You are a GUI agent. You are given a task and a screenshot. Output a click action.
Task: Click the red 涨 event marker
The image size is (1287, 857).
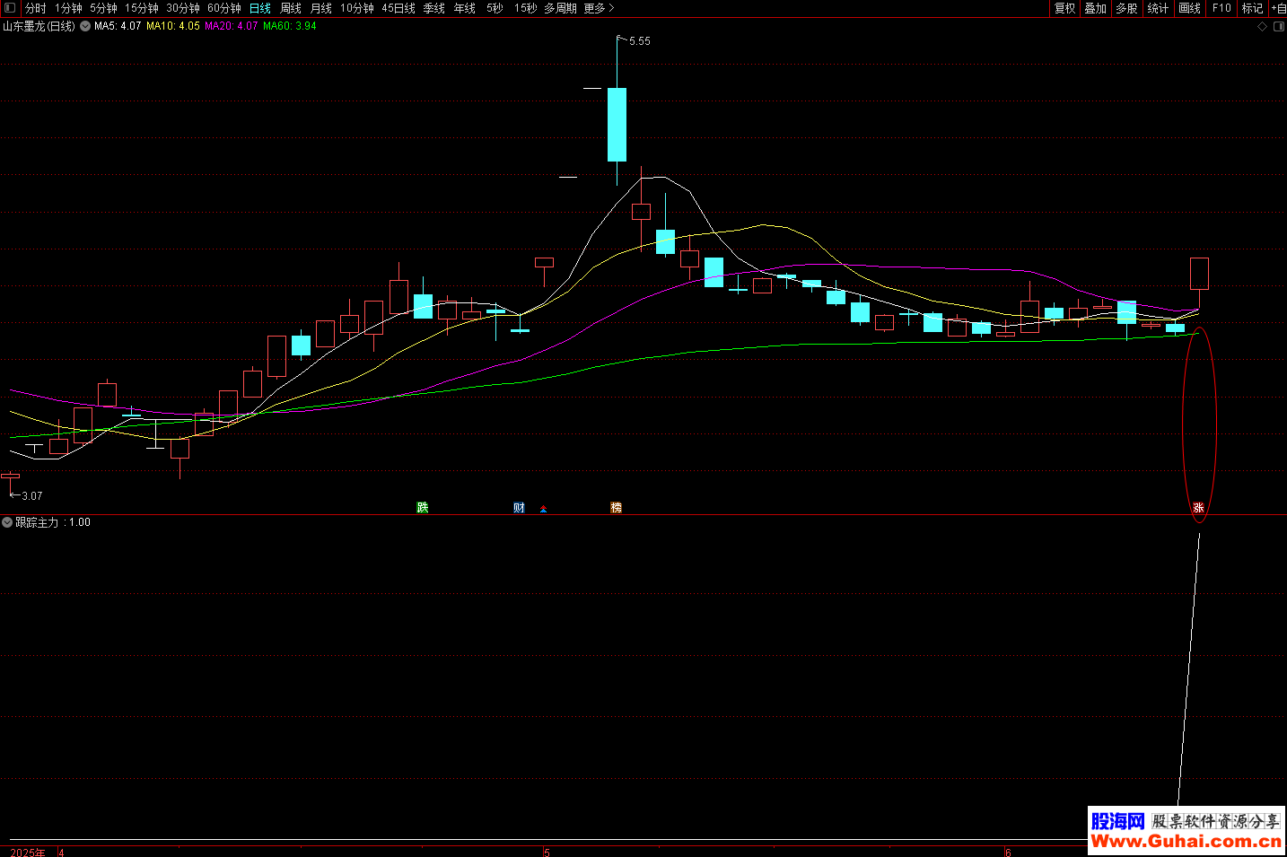(1198, 508)
